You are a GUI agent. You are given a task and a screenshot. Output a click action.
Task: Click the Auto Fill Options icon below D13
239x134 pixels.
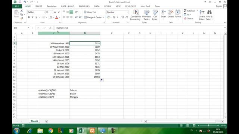click(102, 80)
